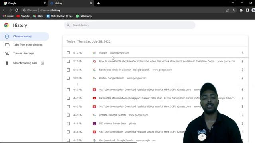Open Clear browsing data

[x=25, y=63]
